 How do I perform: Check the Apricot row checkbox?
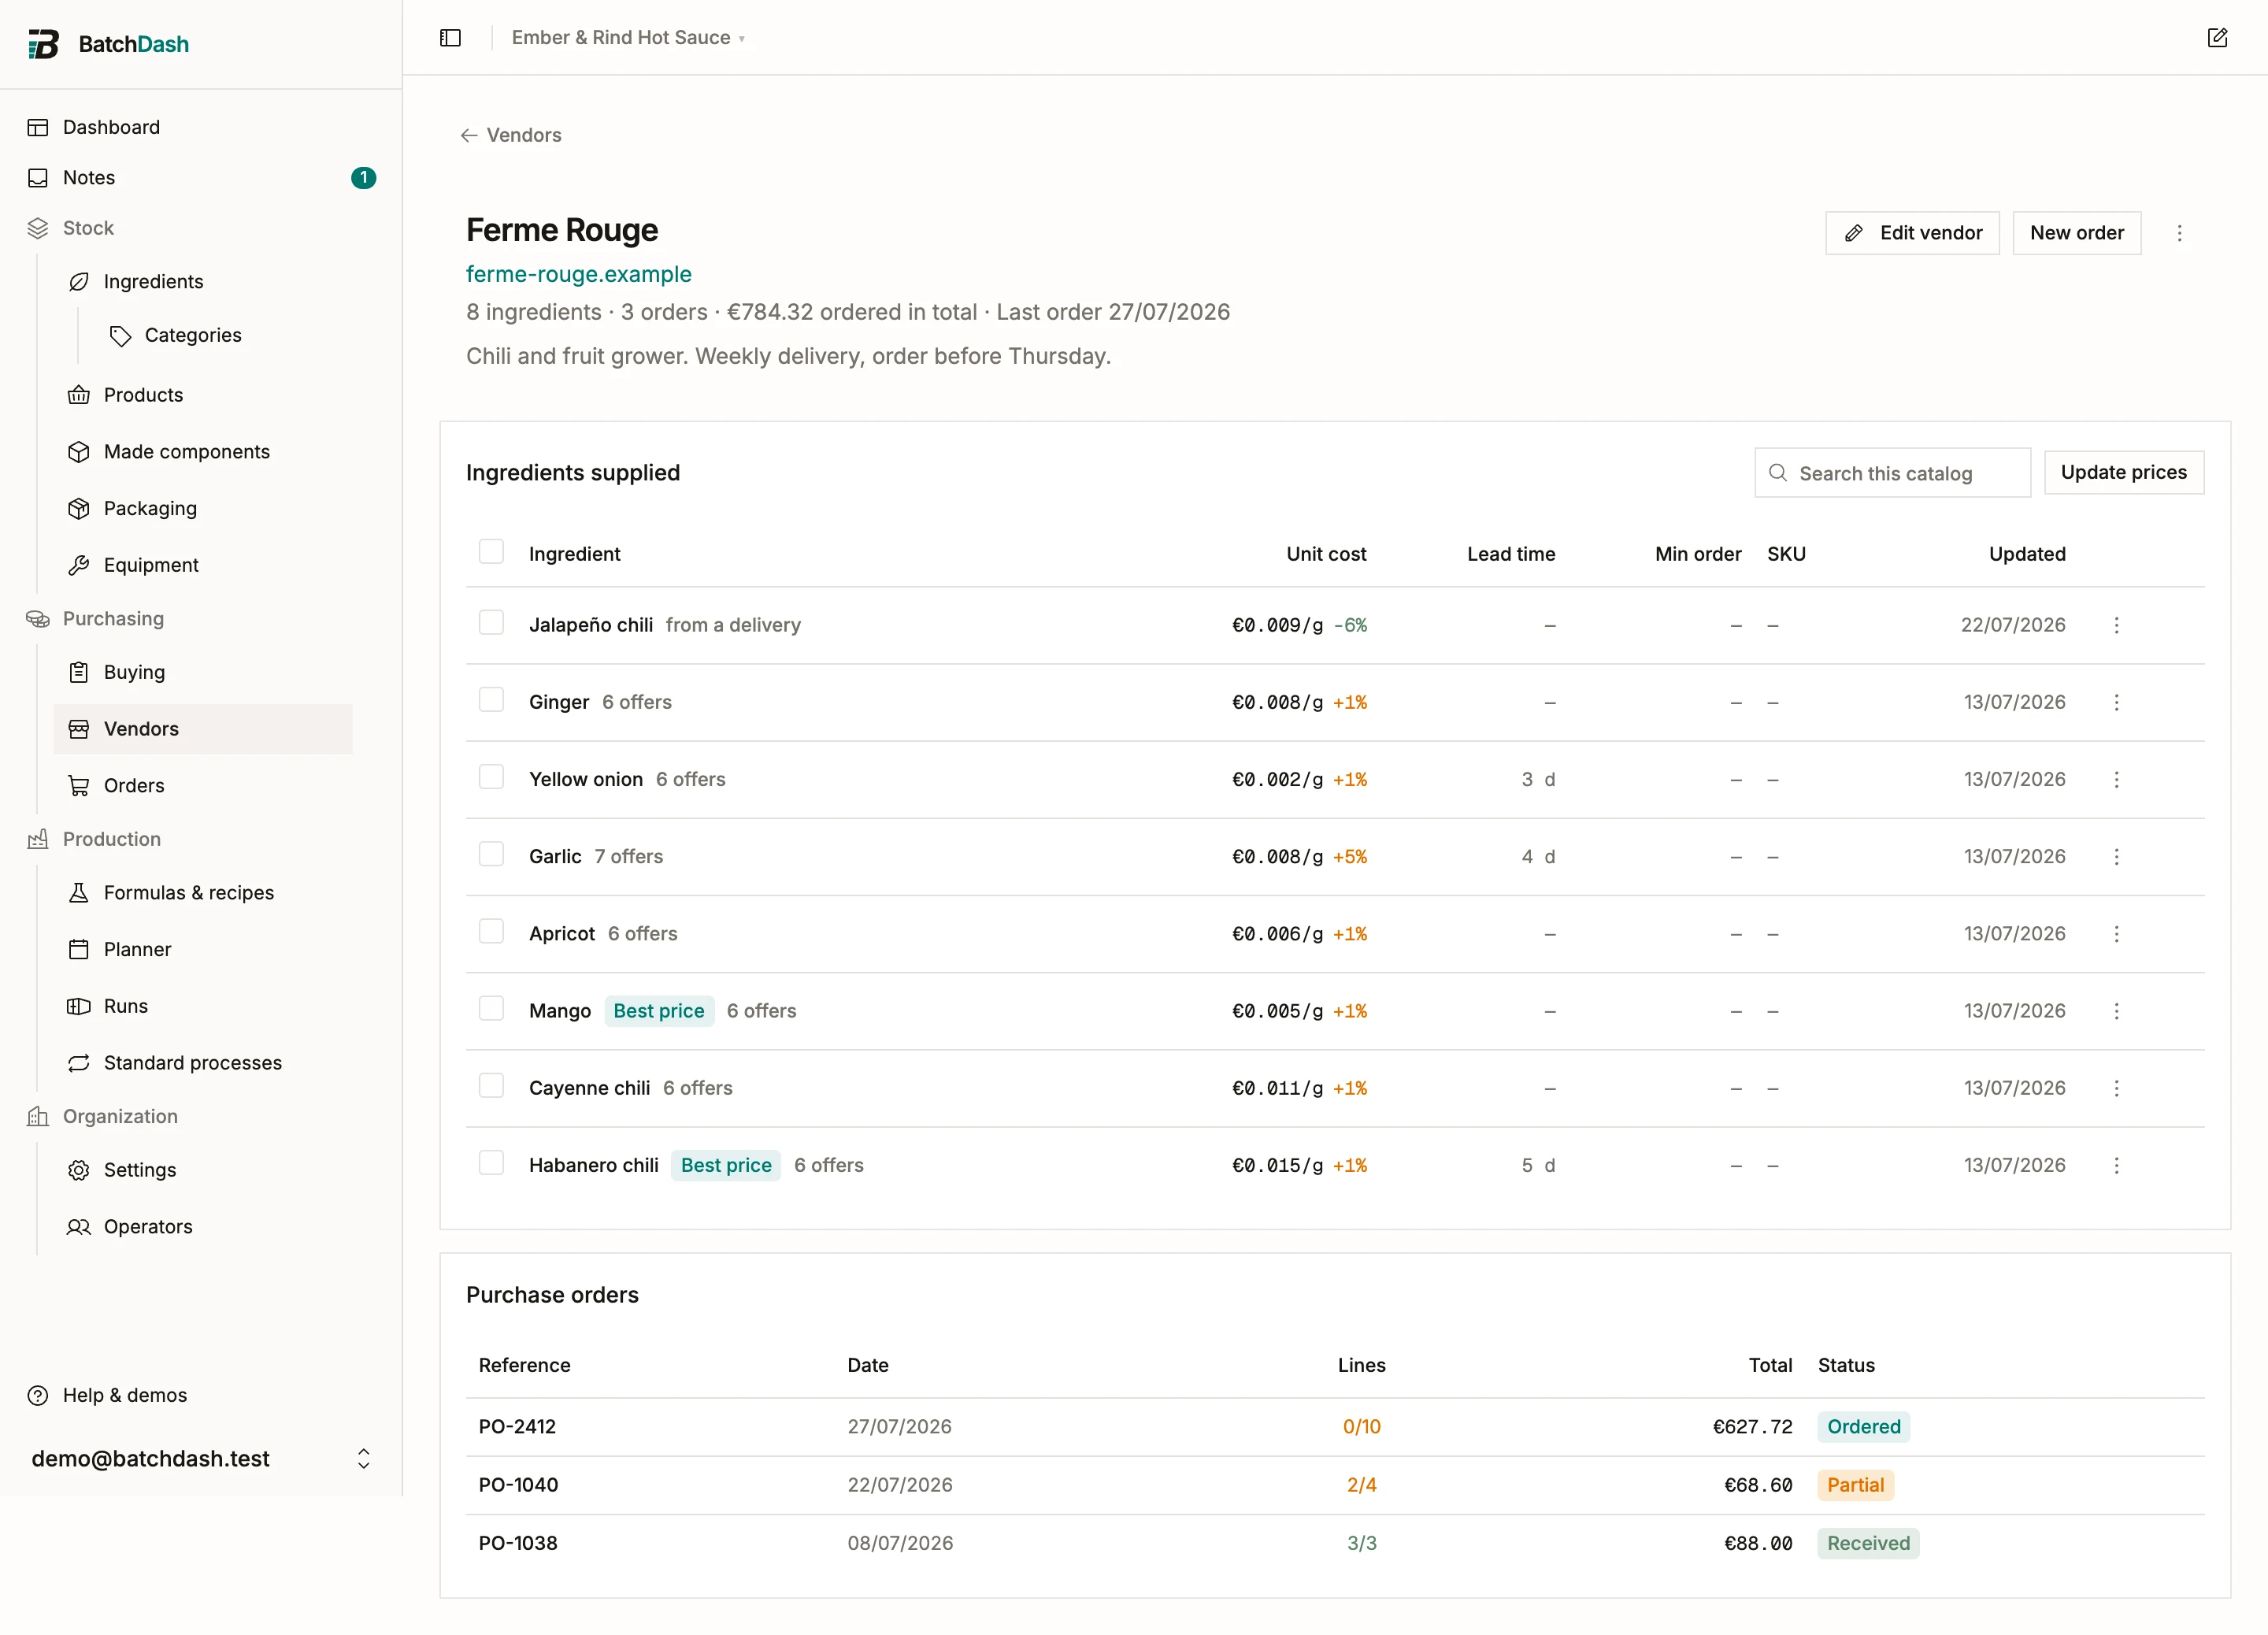pyautogui.click(x=491, y=931)
